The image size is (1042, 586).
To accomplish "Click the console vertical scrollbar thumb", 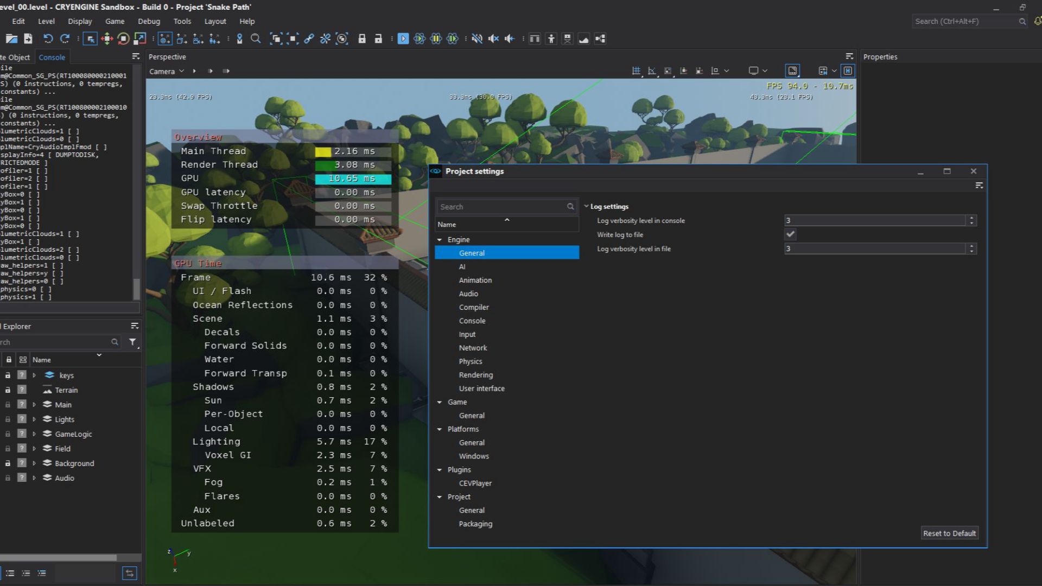I will pos(136,289).
